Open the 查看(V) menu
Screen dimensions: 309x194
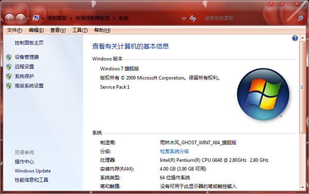58,30
